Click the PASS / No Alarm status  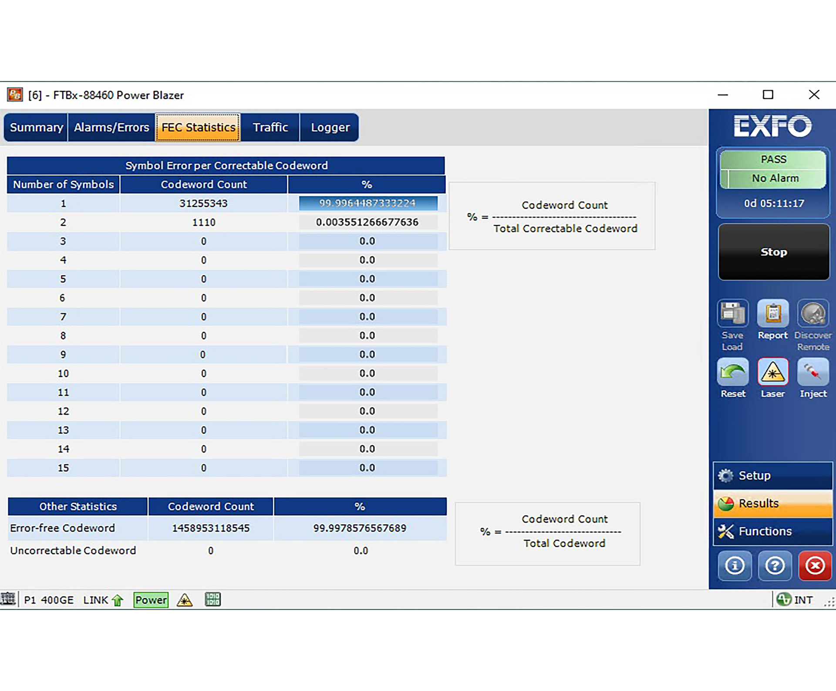(x=773, y=169)
